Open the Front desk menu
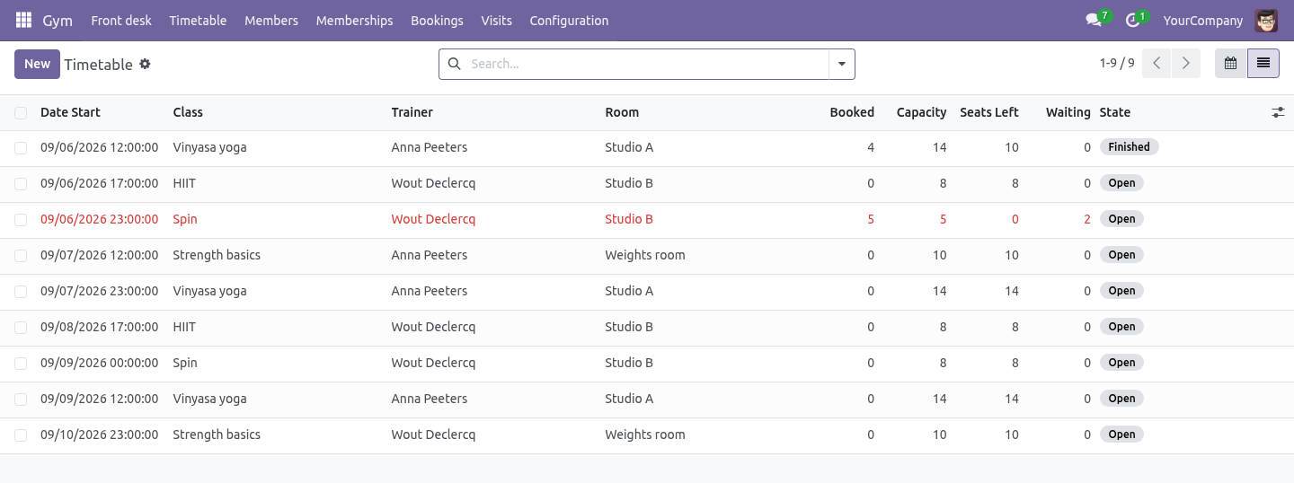The image size is (1294, 483). click(x=121, y=20)
